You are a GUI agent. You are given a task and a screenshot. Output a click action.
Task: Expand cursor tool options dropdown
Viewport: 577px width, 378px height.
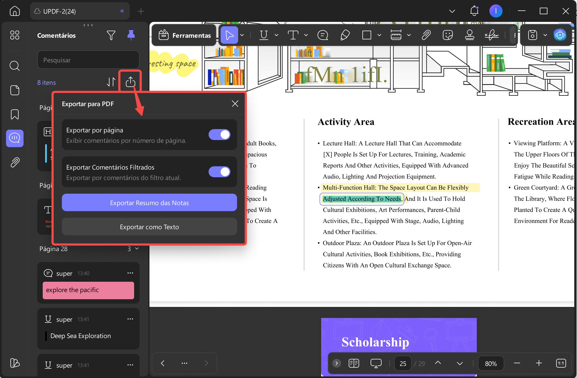click(242, 35)
